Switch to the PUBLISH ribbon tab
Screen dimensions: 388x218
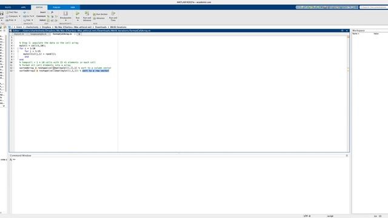(x=56, y=7)
